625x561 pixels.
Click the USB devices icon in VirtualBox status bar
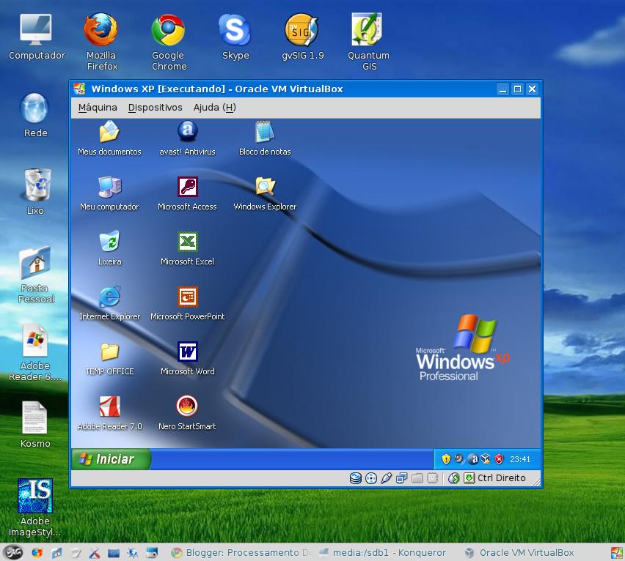pos(387,478)
